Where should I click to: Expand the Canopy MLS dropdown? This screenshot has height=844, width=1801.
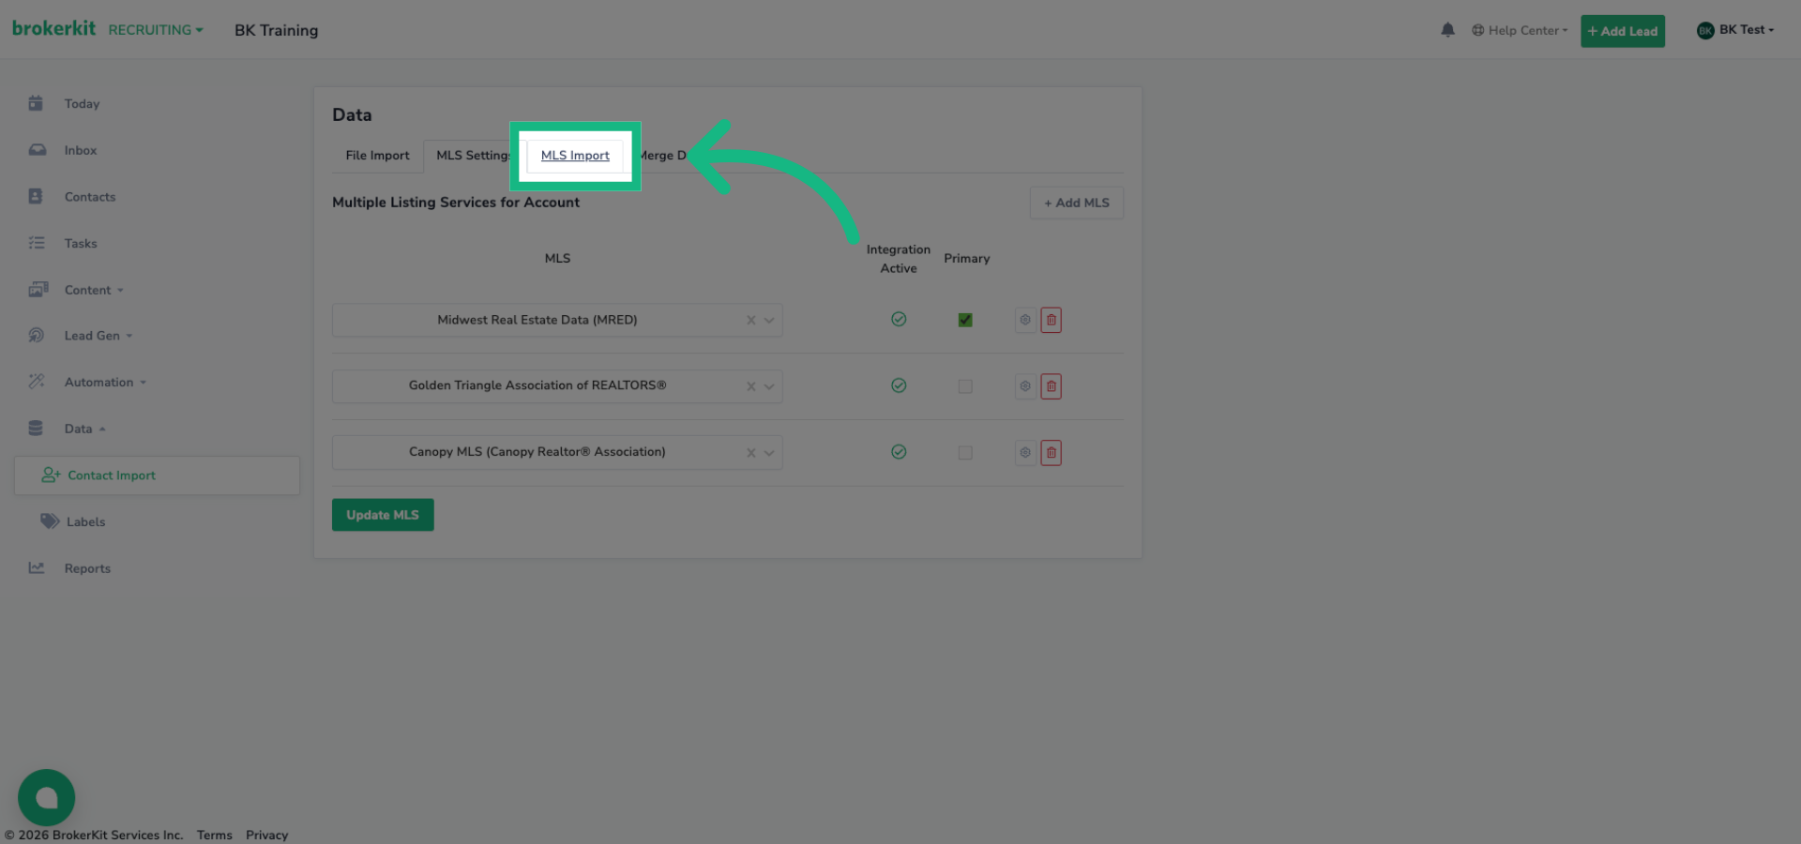click(x=769, y=453)
